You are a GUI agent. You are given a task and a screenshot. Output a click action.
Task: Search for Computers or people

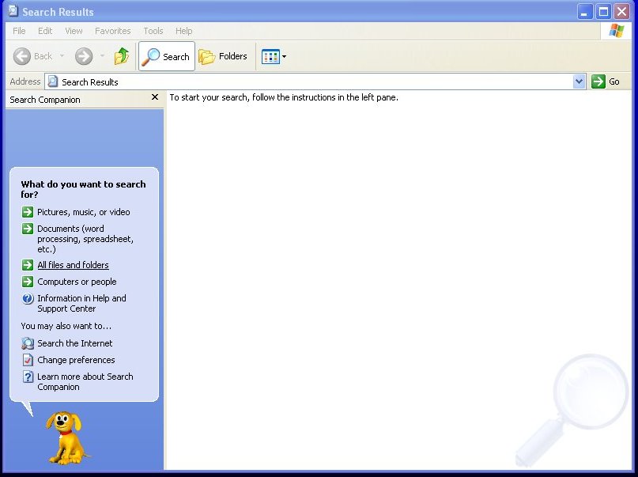[x=77, y=282]
